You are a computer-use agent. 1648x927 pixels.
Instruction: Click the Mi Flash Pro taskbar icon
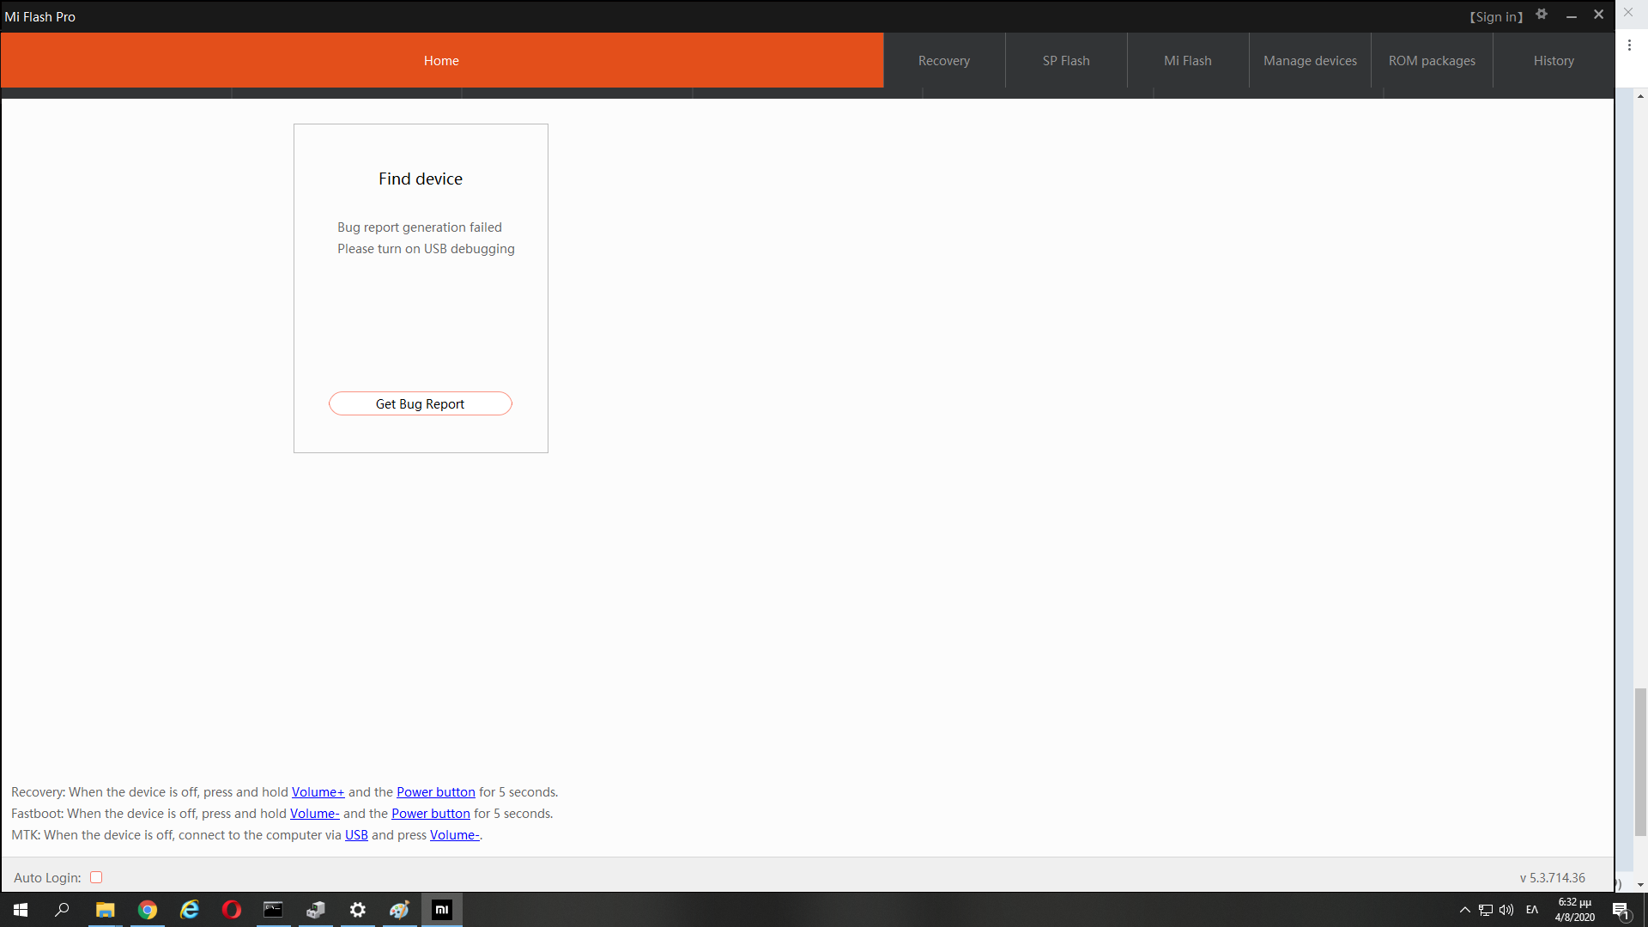[x=442, y=910]
